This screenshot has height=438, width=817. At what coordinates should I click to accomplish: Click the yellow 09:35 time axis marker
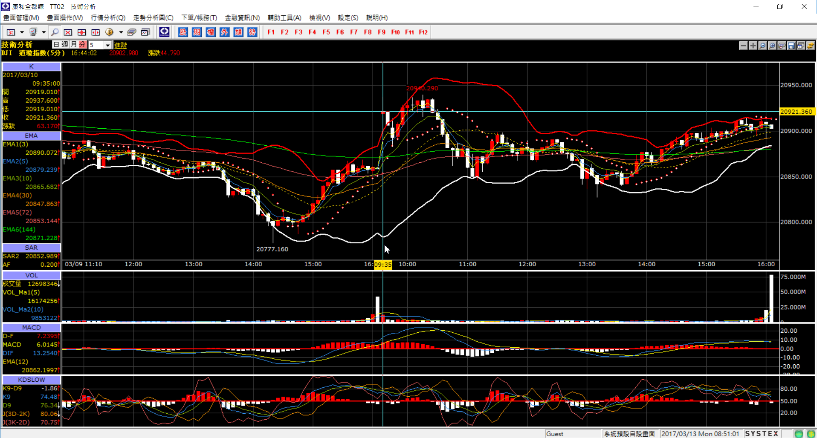[383, 265]
